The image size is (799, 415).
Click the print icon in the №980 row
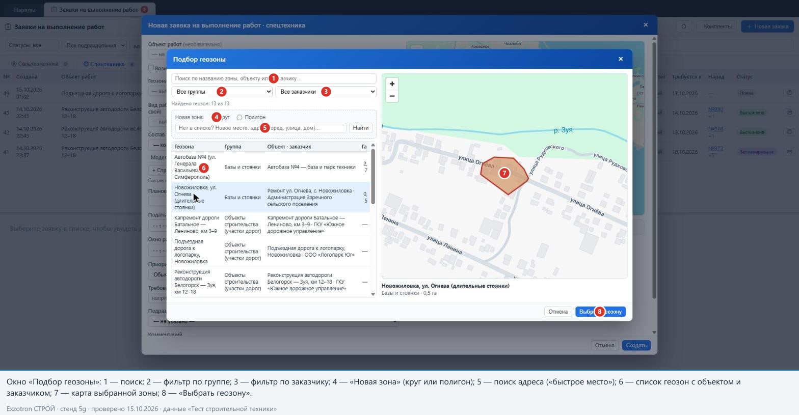[789, 113]
